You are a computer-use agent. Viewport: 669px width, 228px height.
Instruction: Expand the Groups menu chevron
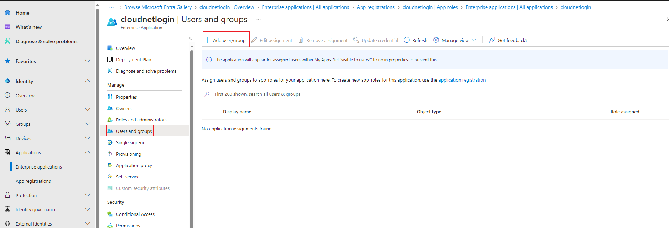point(88,124)
